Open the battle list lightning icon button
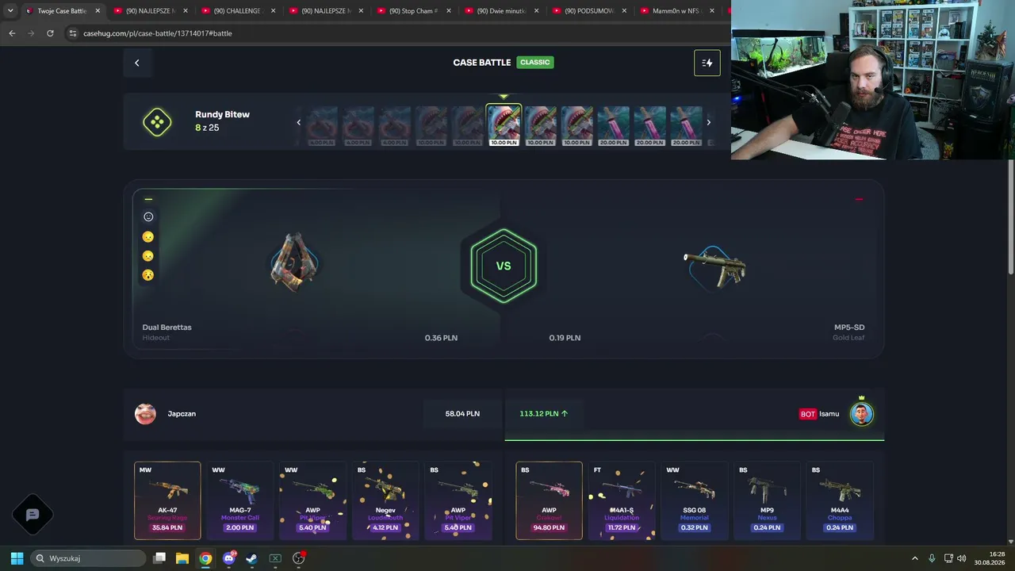Viewport: 1015px width, 571px height. pyautogui.click(x=707, y=63)
